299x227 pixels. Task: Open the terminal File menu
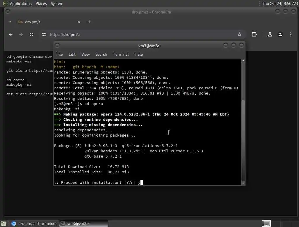pyautogui.click(x=60, y=54)
